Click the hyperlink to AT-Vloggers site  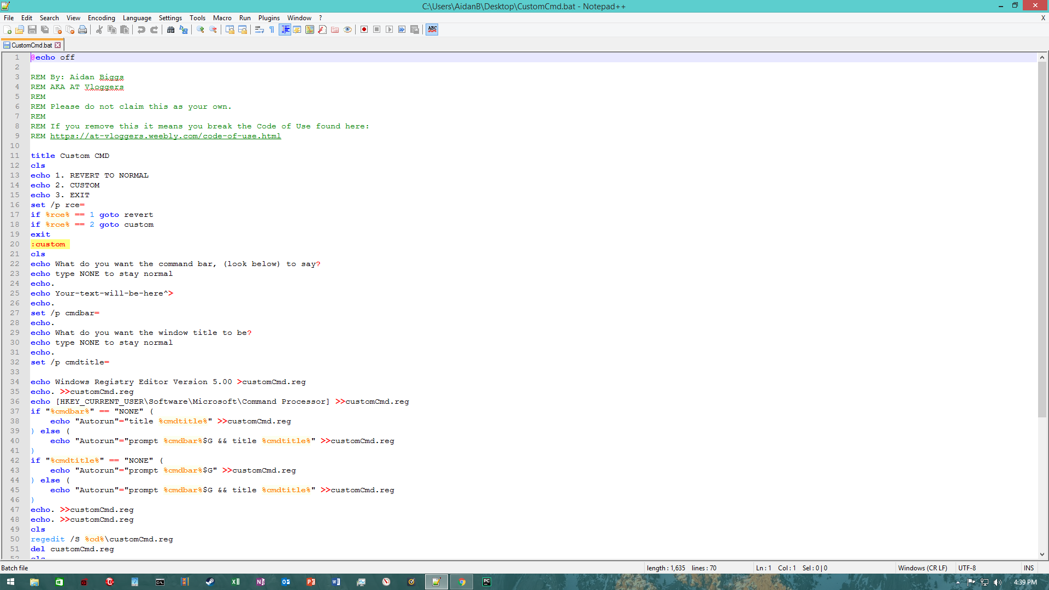pyautogui.click(x=166, y=136)
